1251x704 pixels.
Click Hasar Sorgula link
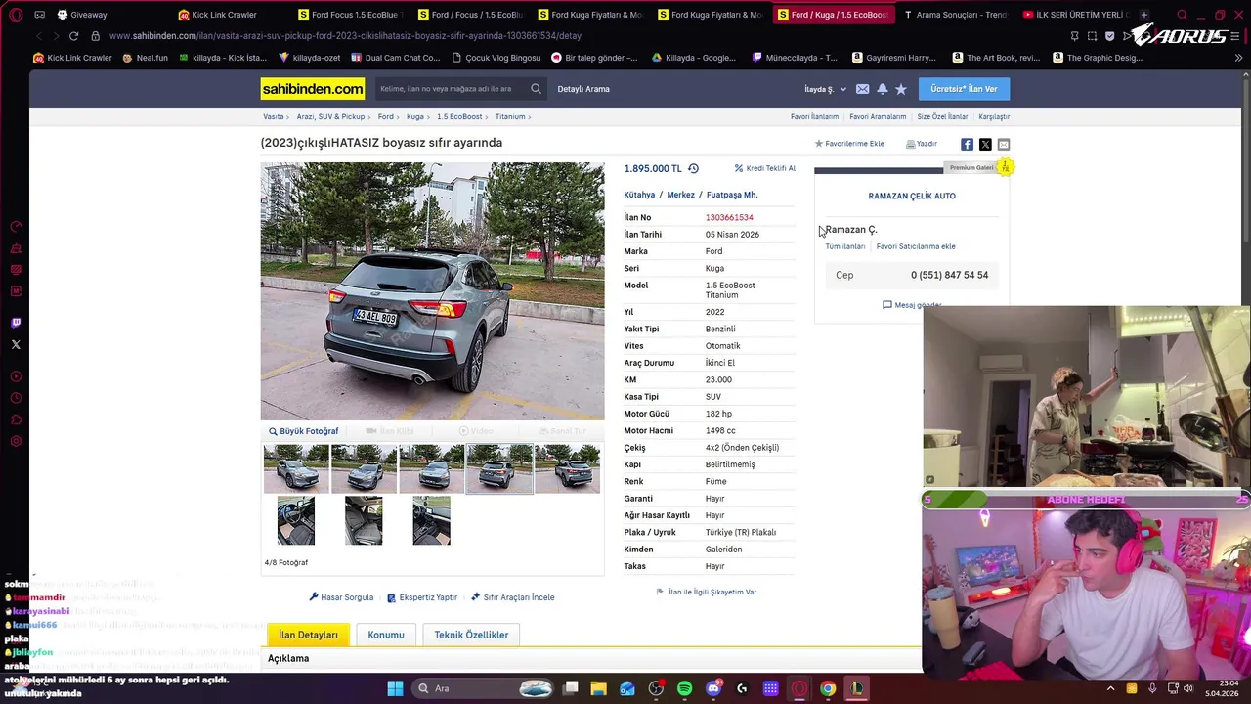[341, 597]
